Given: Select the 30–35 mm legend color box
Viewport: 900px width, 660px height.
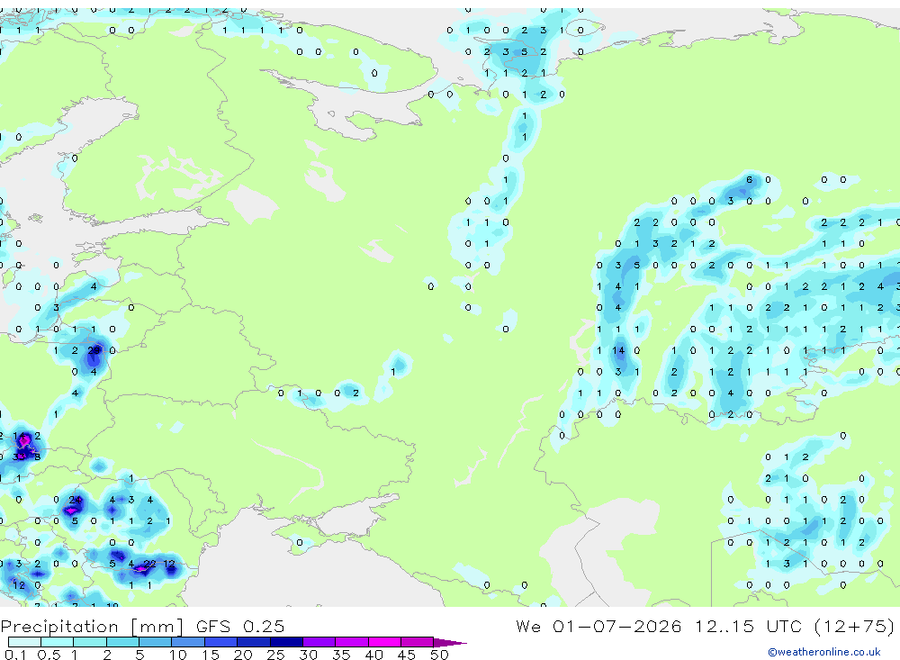Looking at the screenshot, I should [x=319, y=642].
